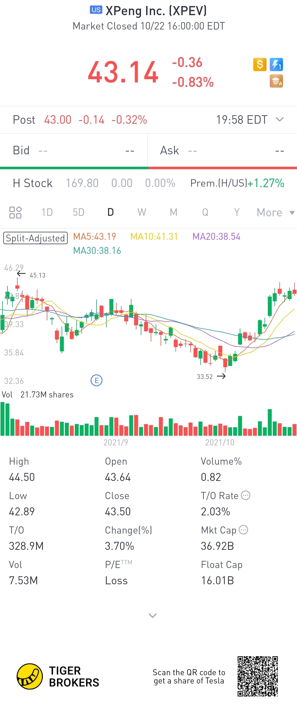Select the Q quarterly chart tab
The width and height of the screenshot is (297, 724).
(205, 212)
